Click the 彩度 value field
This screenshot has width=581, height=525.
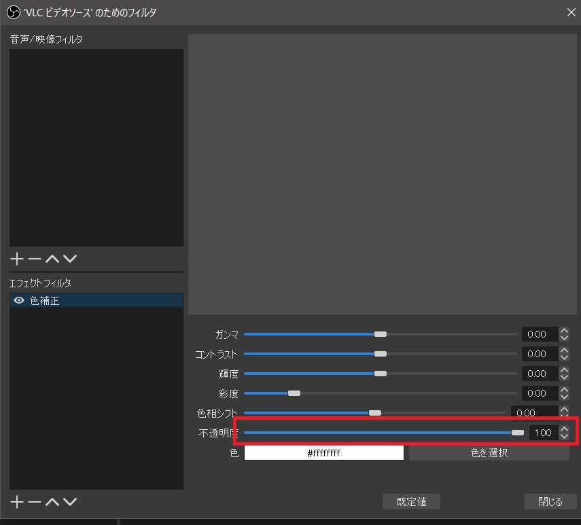point(540,393)
